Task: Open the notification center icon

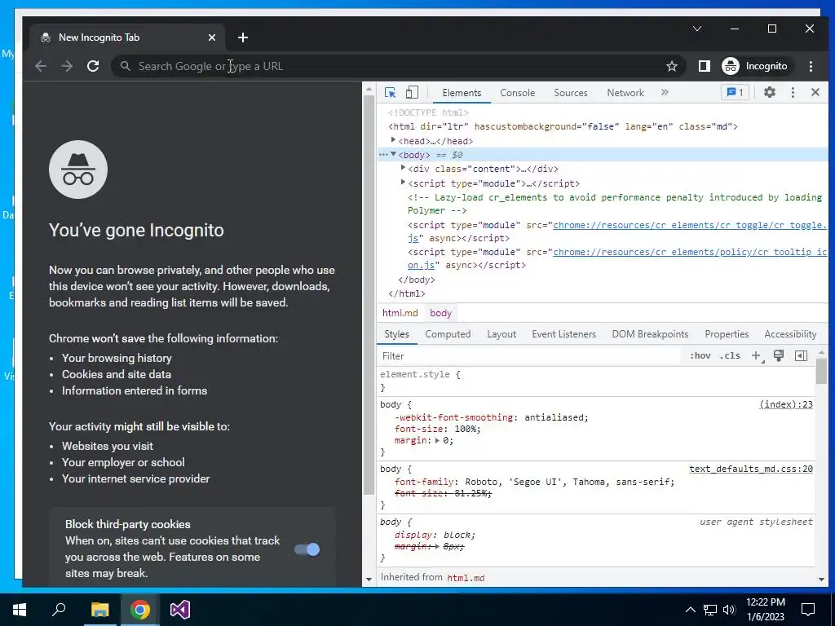Action: [x=808, y=610]
